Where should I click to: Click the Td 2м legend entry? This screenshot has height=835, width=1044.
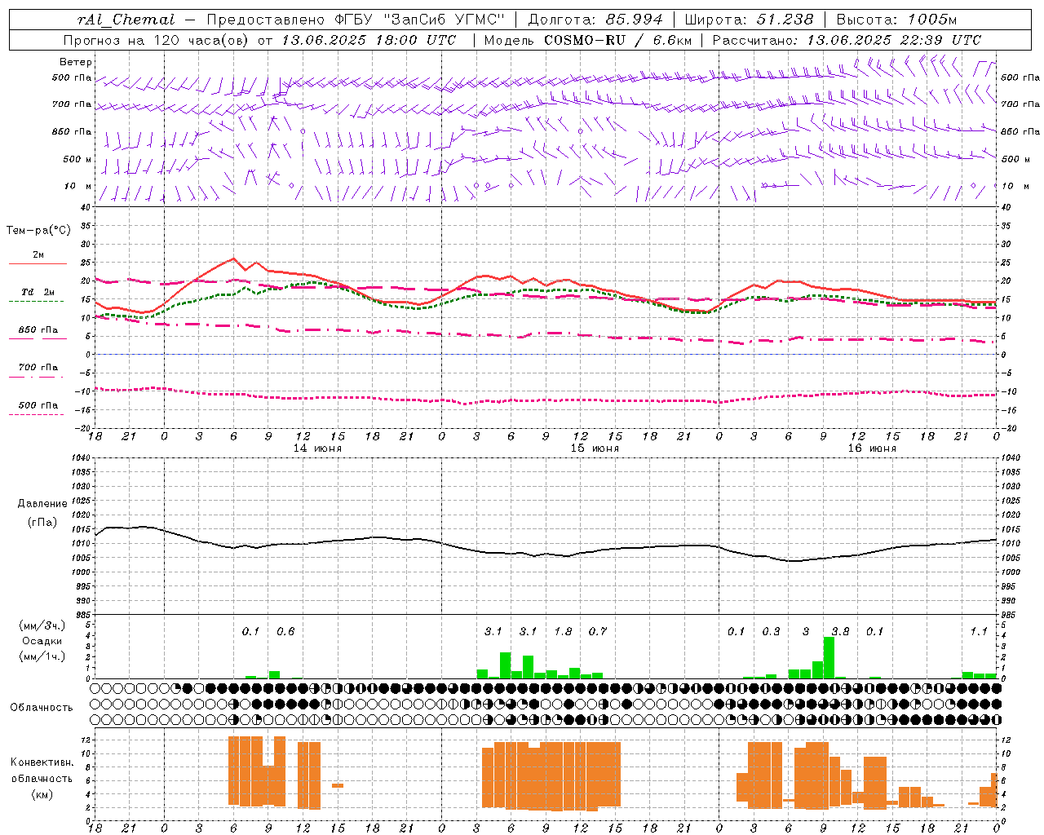pos(38,292)
